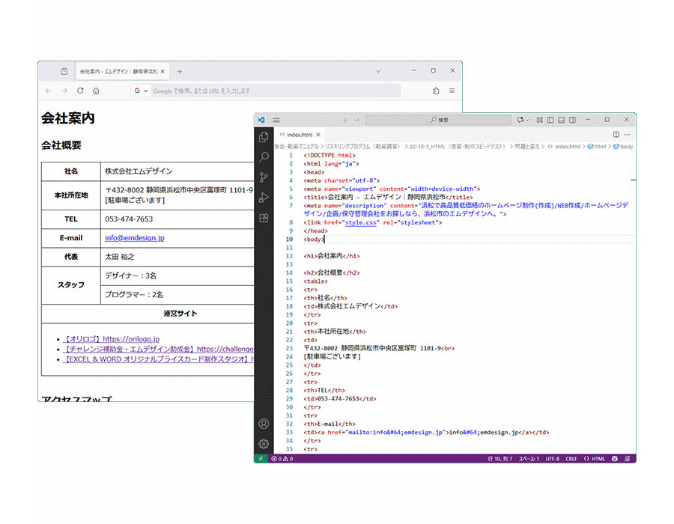
Task: Open the Explorer view in VS Code
Action: pyautogui.click(x=264, y=137)
